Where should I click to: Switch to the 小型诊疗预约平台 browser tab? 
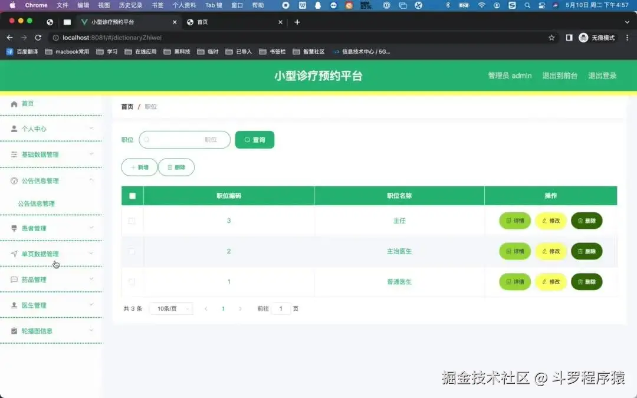pyautogui.click(x=128, y=22)
